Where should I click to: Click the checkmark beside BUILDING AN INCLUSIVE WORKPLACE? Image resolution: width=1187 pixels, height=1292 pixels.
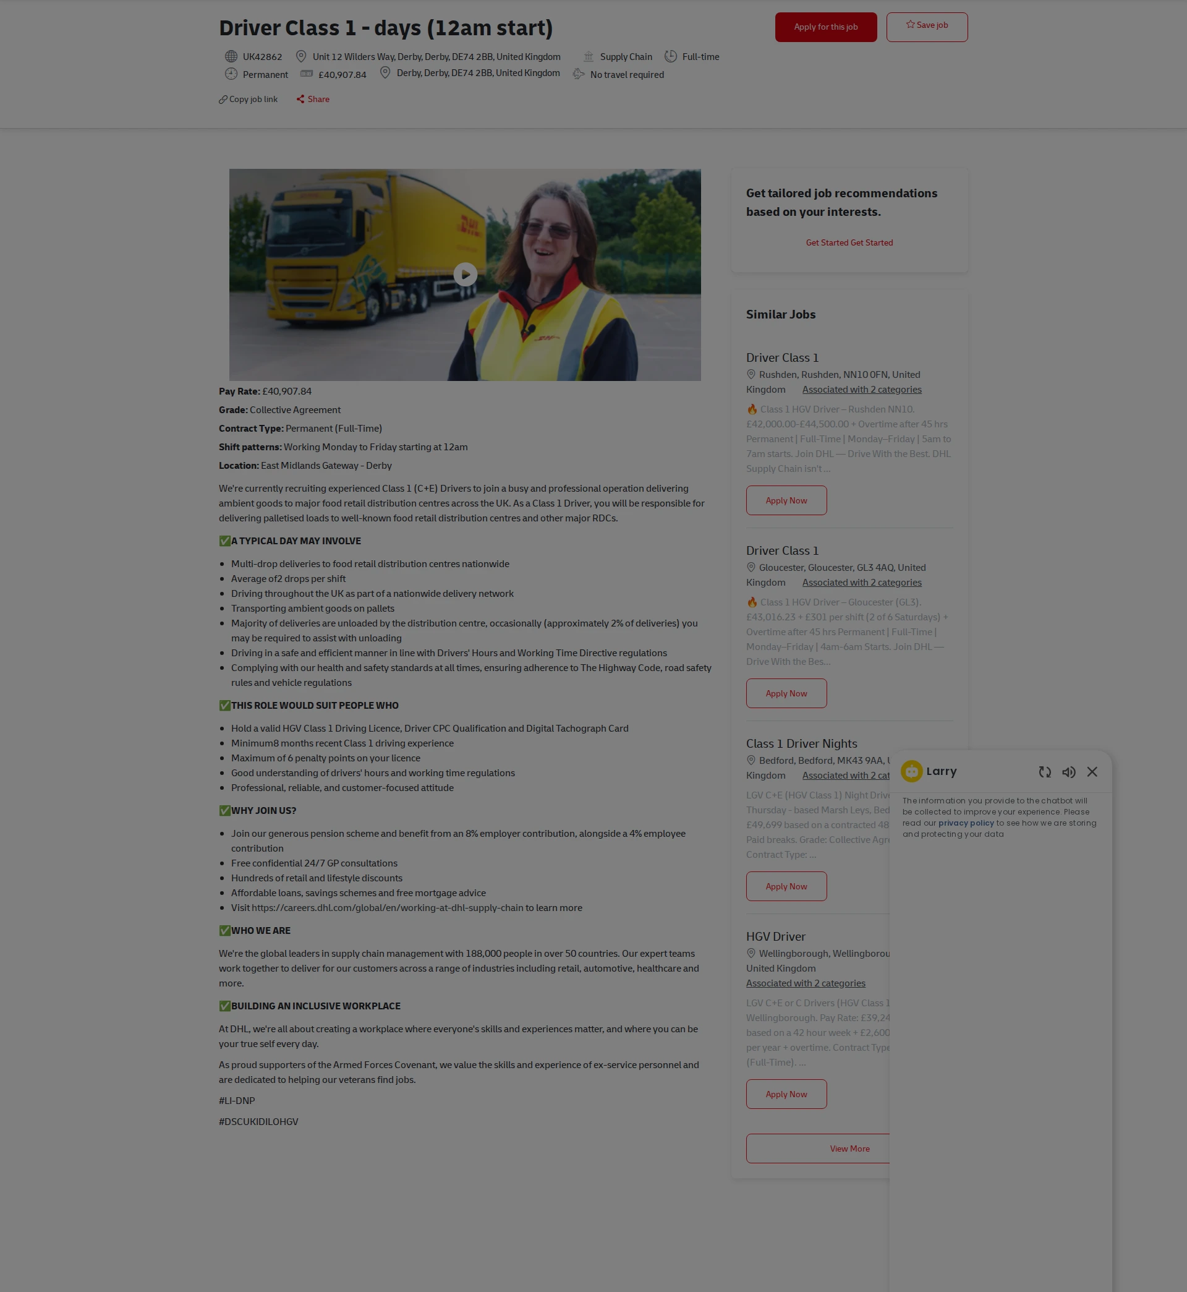[224, 1006]
